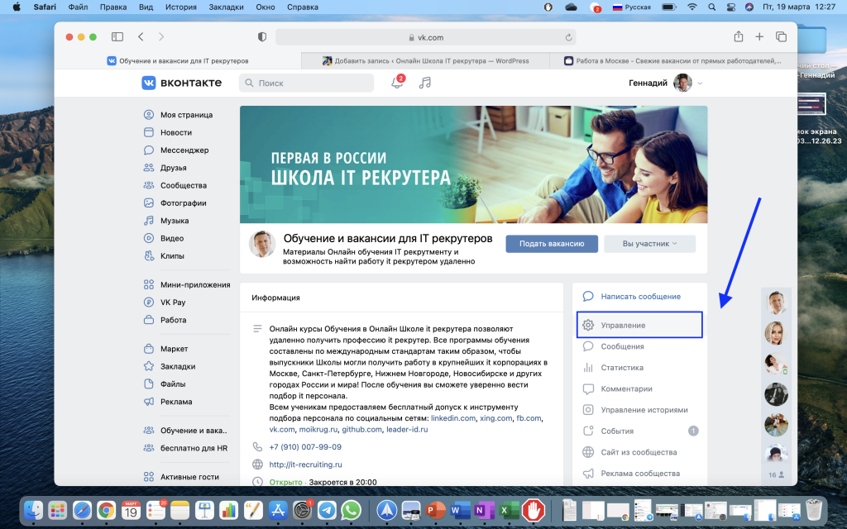Image resolution: width=847 pixels, height=529 pixels.
Task: Open the Закладки menu in menu bar
Action: coord(224,7)
